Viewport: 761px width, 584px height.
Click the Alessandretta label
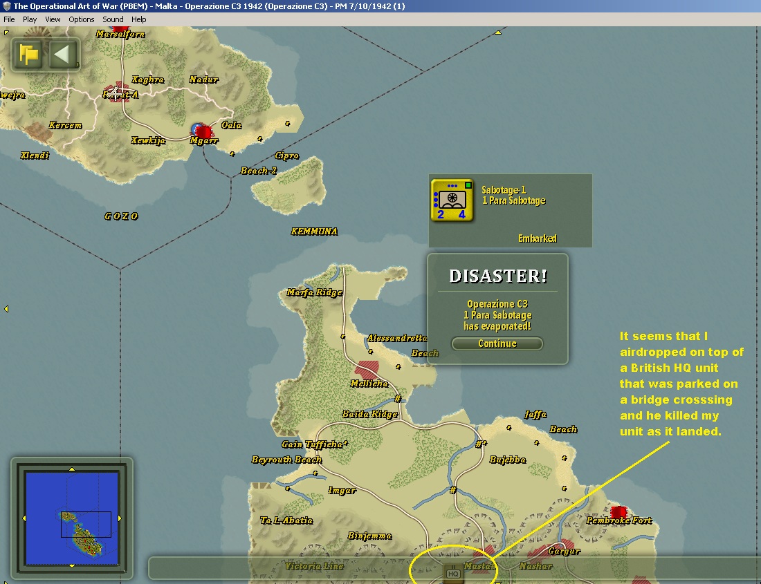point(397,338)
